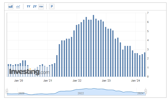
Task: Grab the right range slider handle
Action: [x=146, y=92]
